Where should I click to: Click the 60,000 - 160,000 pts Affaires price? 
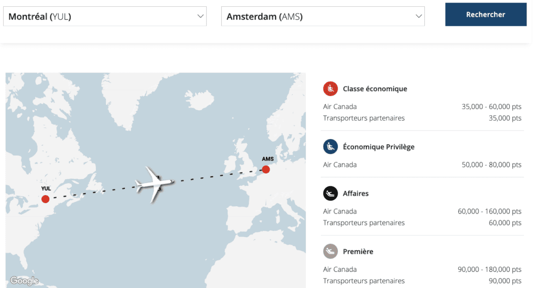(x=489, y=211)
